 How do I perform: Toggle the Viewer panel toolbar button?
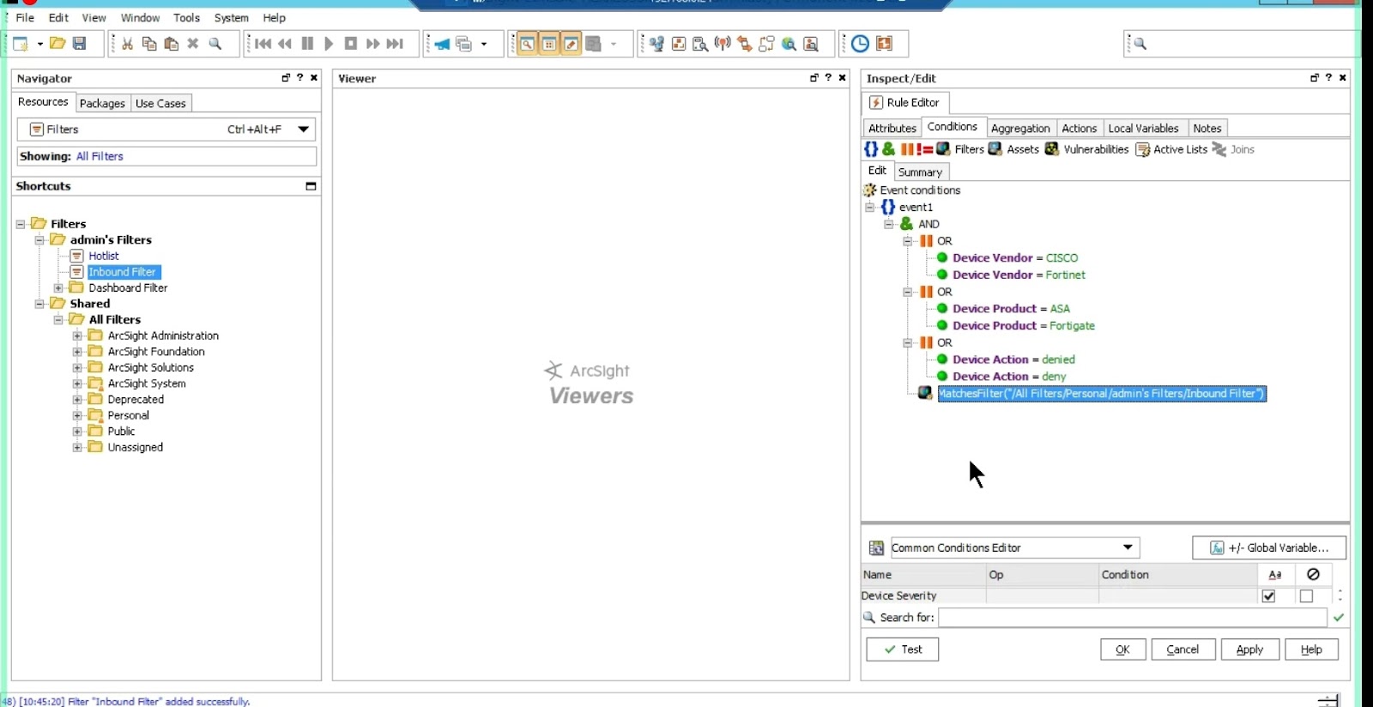[549, 44]
